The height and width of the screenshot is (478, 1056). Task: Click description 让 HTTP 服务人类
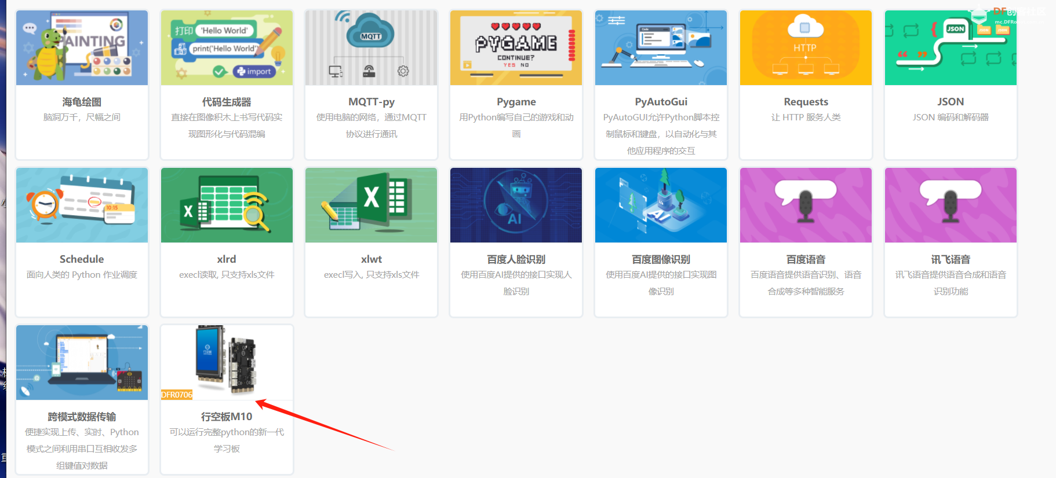coord(806,117)
